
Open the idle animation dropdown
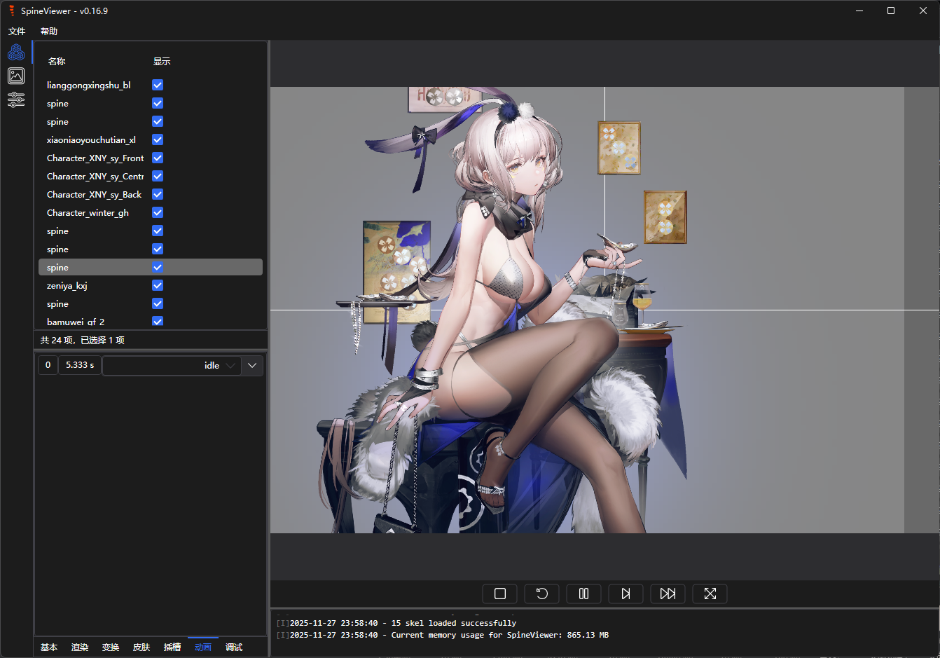[172, 365]
